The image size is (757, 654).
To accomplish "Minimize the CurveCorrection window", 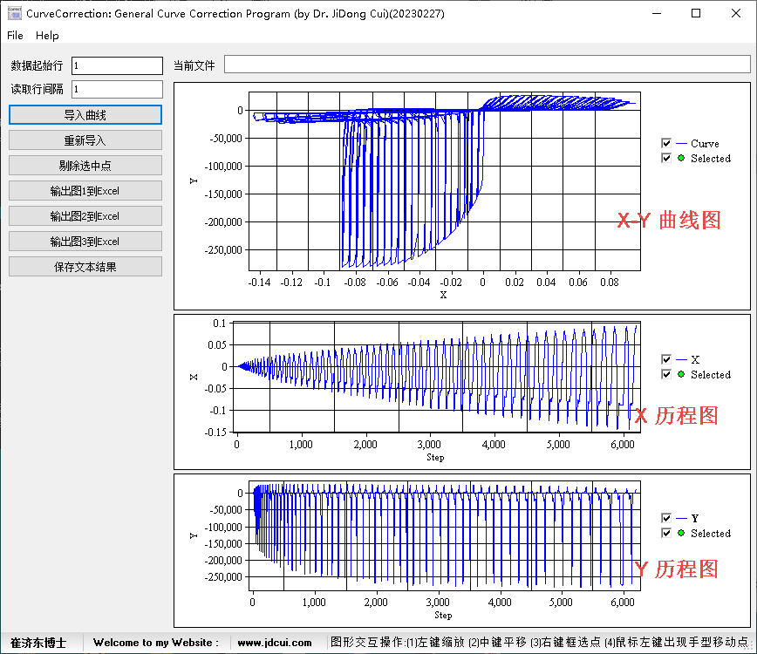I will coord(657,13).
